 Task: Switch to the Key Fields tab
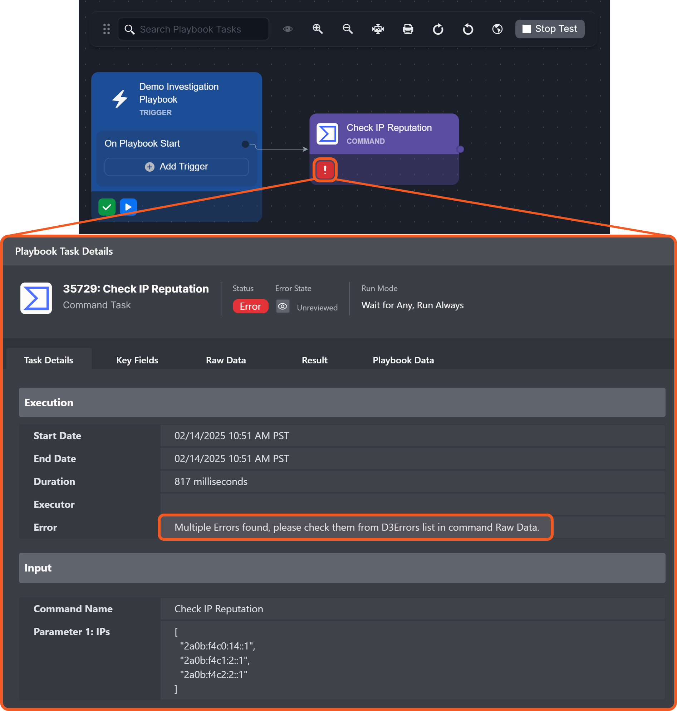coord(137,360)
